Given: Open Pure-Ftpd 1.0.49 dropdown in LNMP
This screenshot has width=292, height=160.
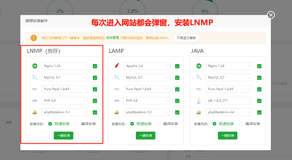Looking at the screenshot, I should 65,89.
